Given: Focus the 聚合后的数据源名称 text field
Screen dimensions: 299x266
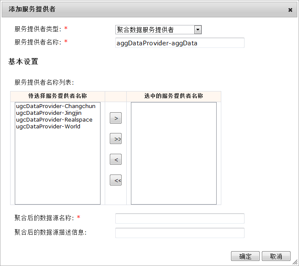Looking at the screenshot, I should click(x=179, y=218).
